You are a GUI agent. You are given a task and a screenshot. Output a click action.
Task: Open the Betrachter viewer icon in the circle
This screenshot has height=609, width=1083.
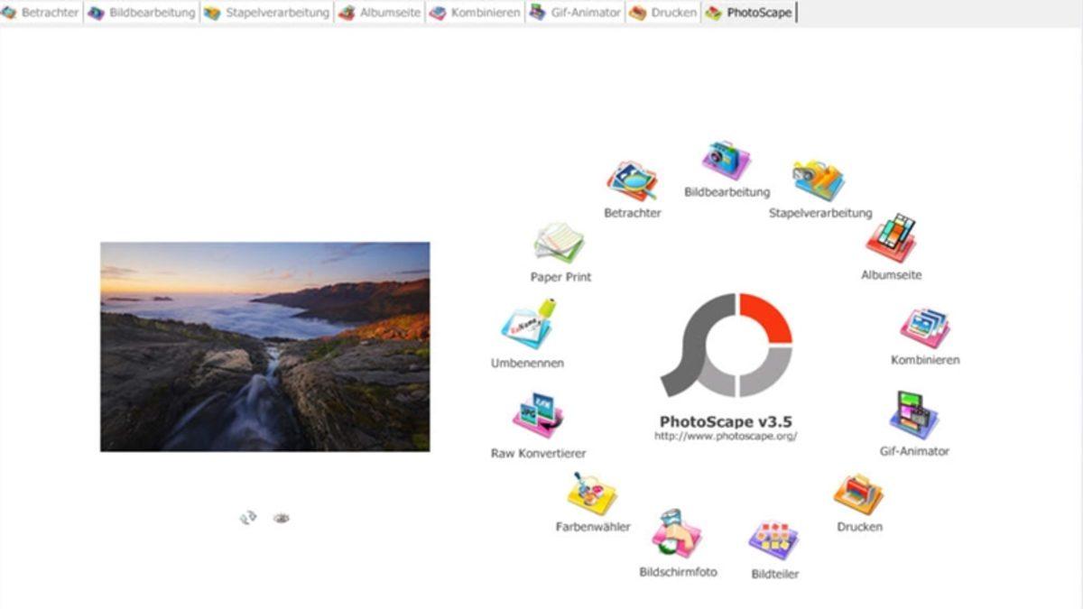[x=632, y=178]
